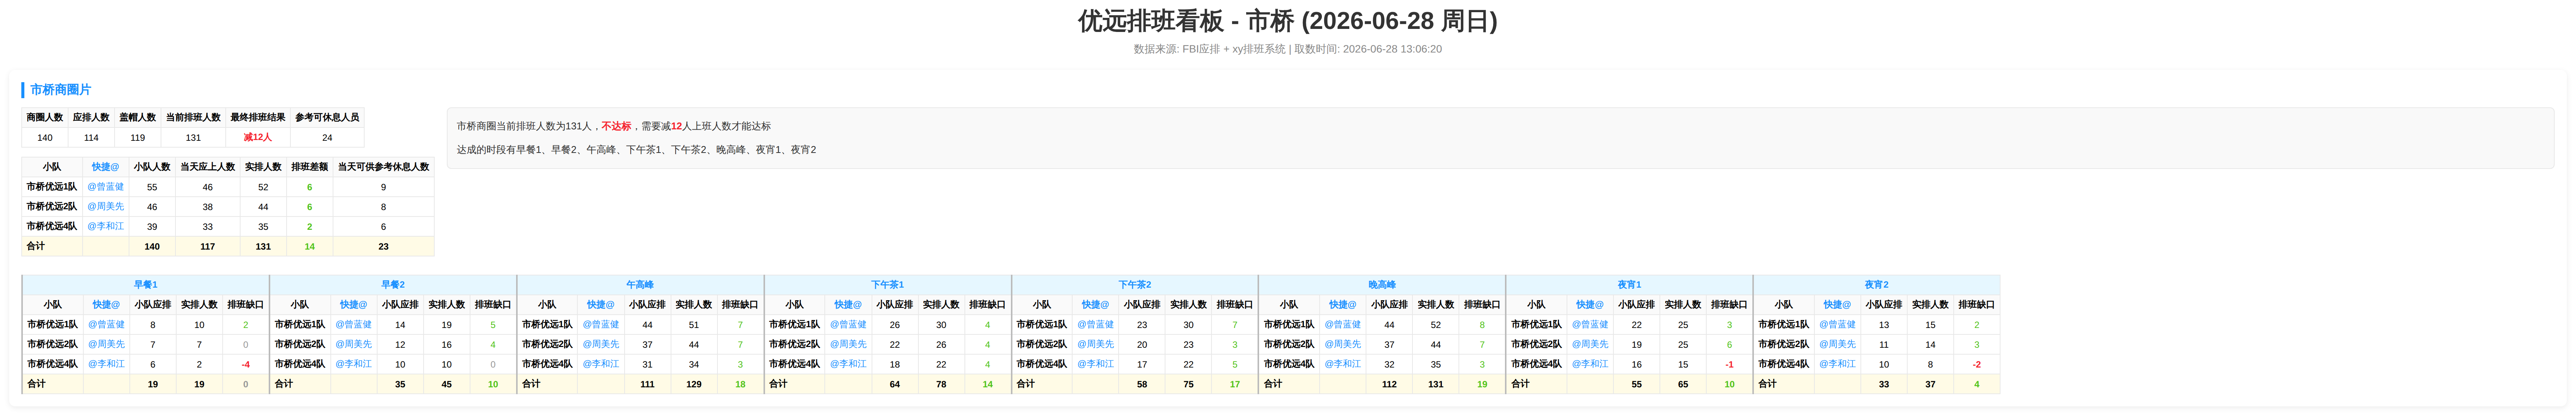Click the 应排人数 column header
The height and width of the screenshot is (417, 2576).
tap(91, 118)
